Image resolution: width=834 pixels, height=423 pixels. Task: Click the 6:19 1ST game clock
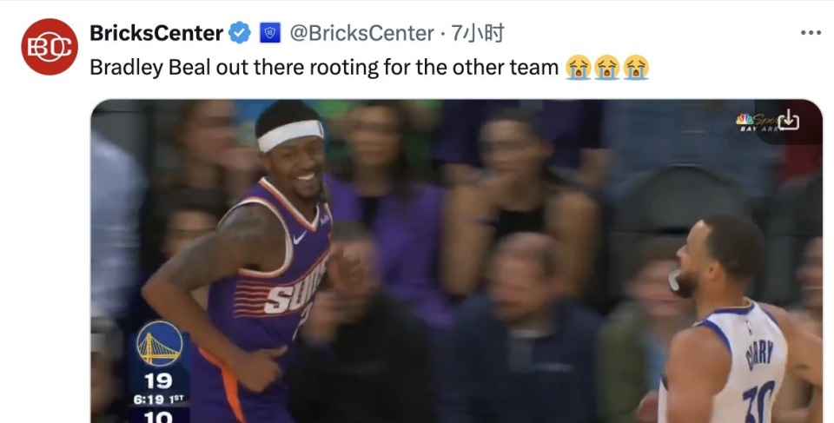point(159,399)
